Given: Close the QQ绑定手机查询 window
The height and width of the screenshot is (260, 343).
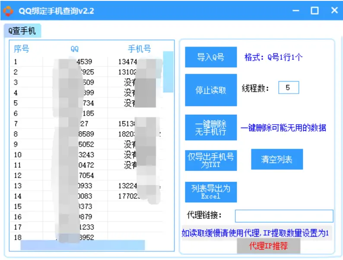Looking at the screenshot, I should coord(334,10).
